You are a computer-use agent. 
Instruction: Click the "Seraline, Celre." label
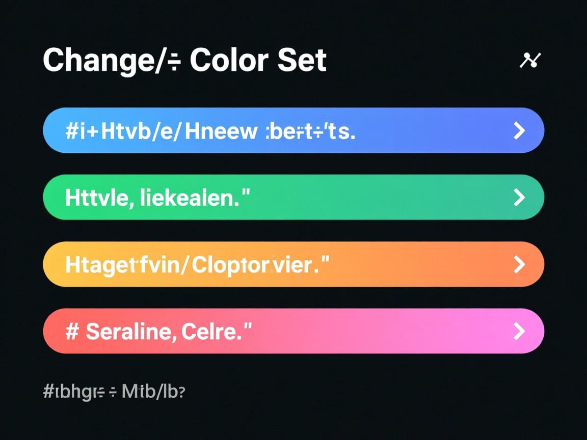coord(169,332)
